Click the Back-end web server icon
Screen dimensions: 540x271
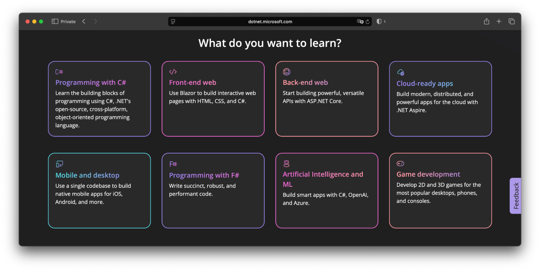(286, 72)
